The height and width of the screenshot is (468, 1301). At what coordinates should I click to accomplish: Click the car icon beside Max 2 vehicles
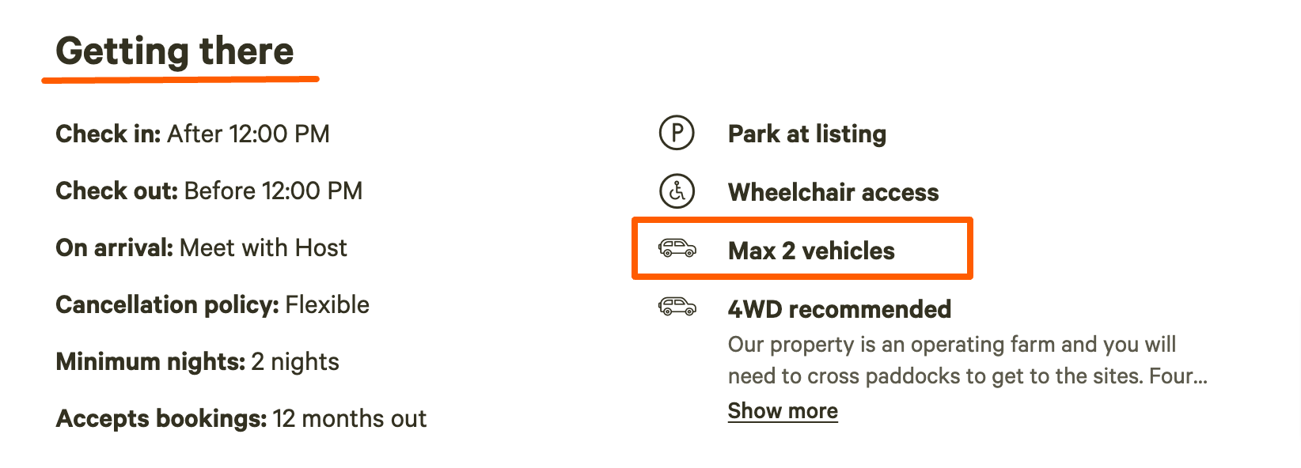(677, 249)
